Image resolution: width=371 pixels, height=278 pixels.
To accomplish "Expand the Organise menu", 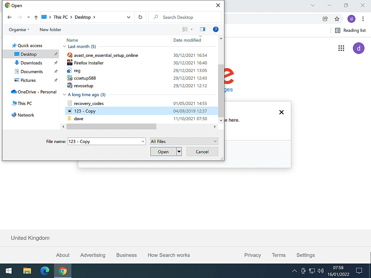I will [19, 30].
